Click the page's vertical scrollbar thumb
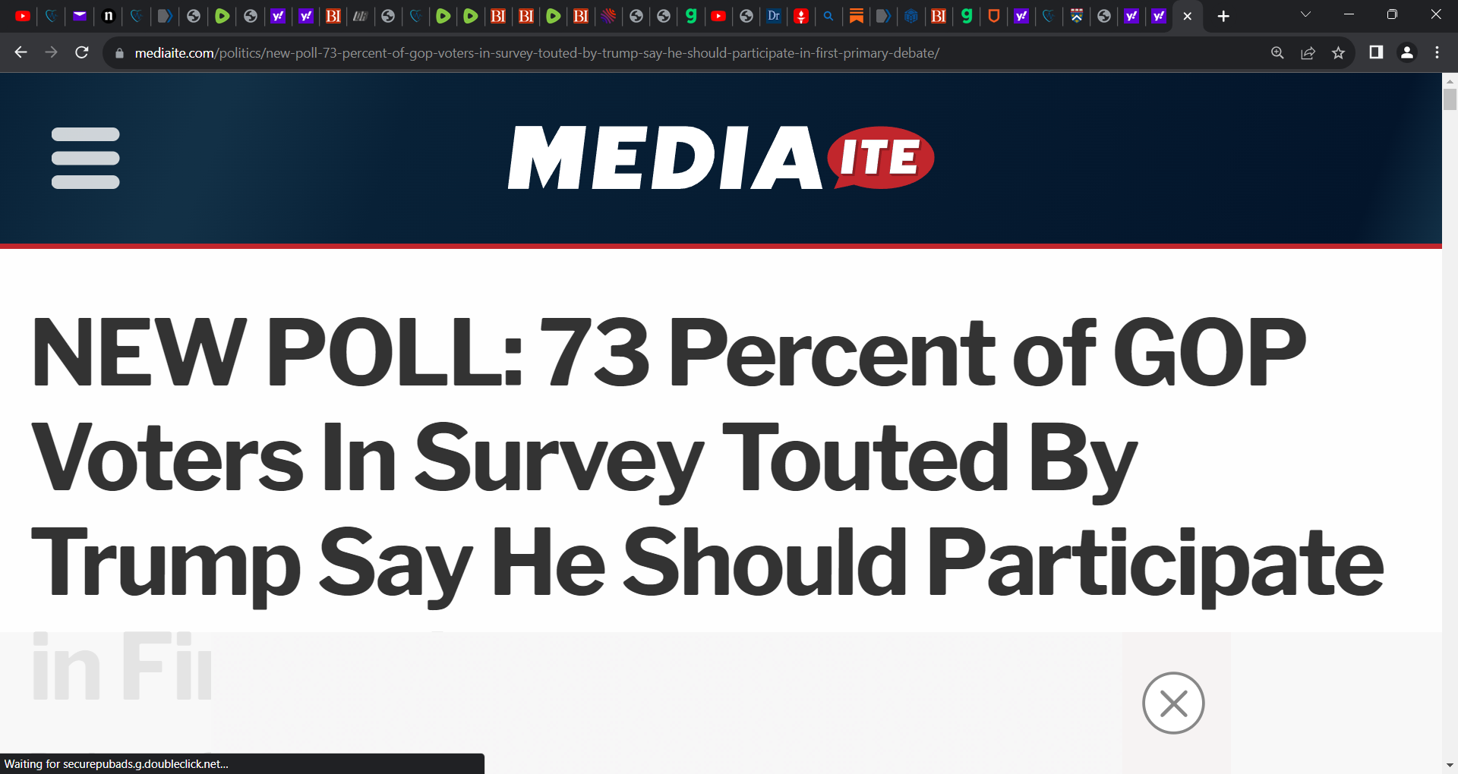 point(1450,99)
